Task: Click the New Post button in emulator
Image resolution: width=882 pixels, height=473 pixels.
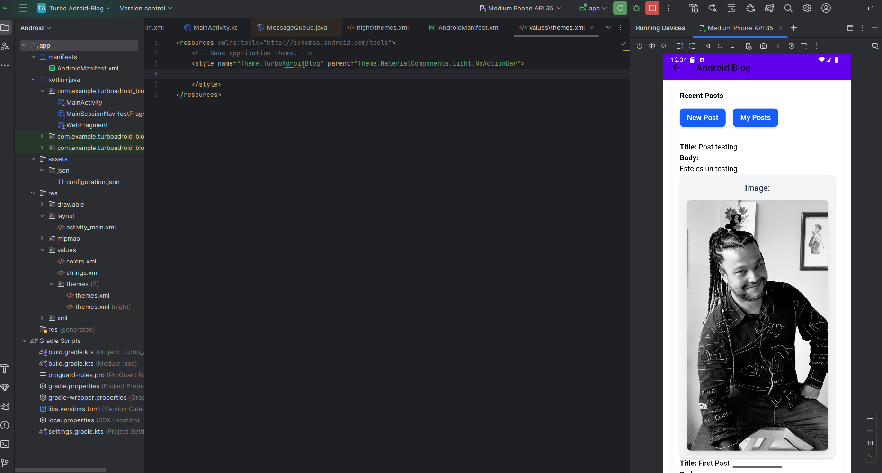Action: tap(702, 118)
